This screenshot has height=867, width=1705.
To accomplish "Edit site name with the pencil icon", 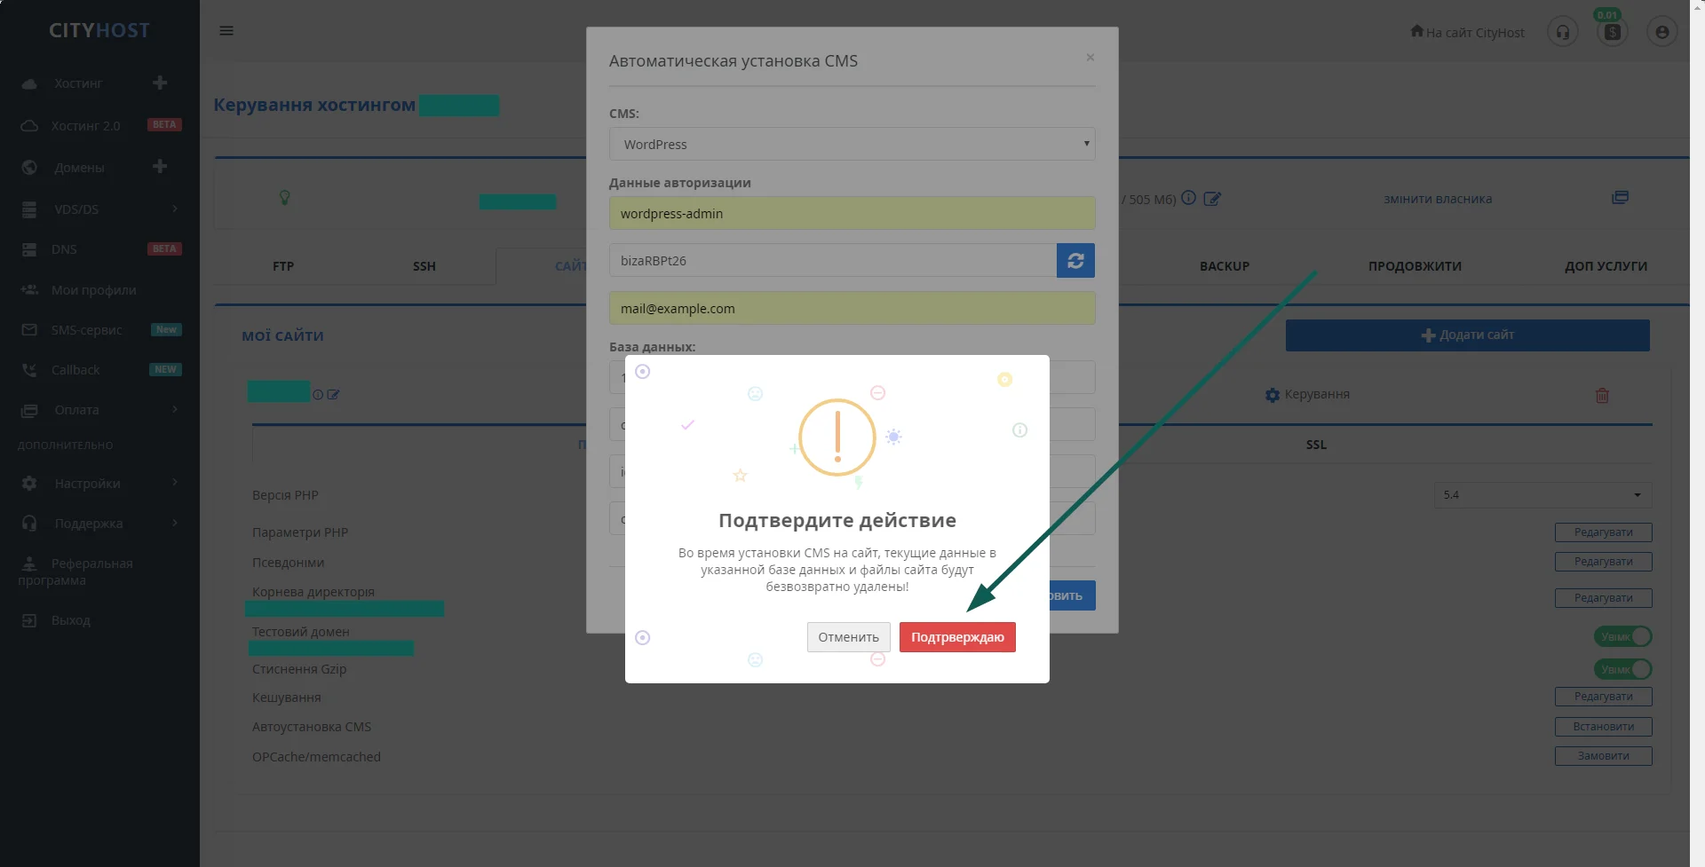I will (x=333, y=395).
